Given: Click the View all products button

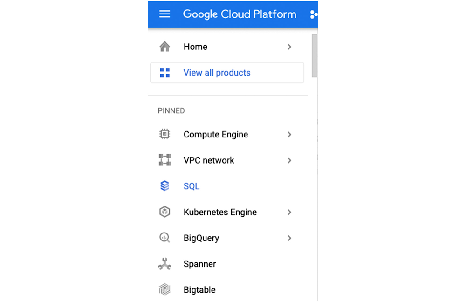Looking at the screenshot, I should pyautogui.click(x=227, y=73).
